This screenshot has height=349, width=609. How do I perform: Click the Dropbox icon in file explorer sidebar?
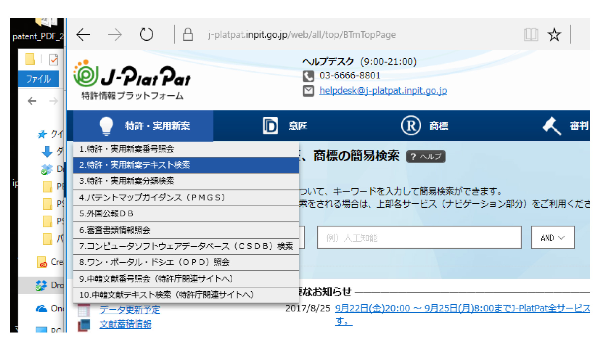tap(41, 286)
